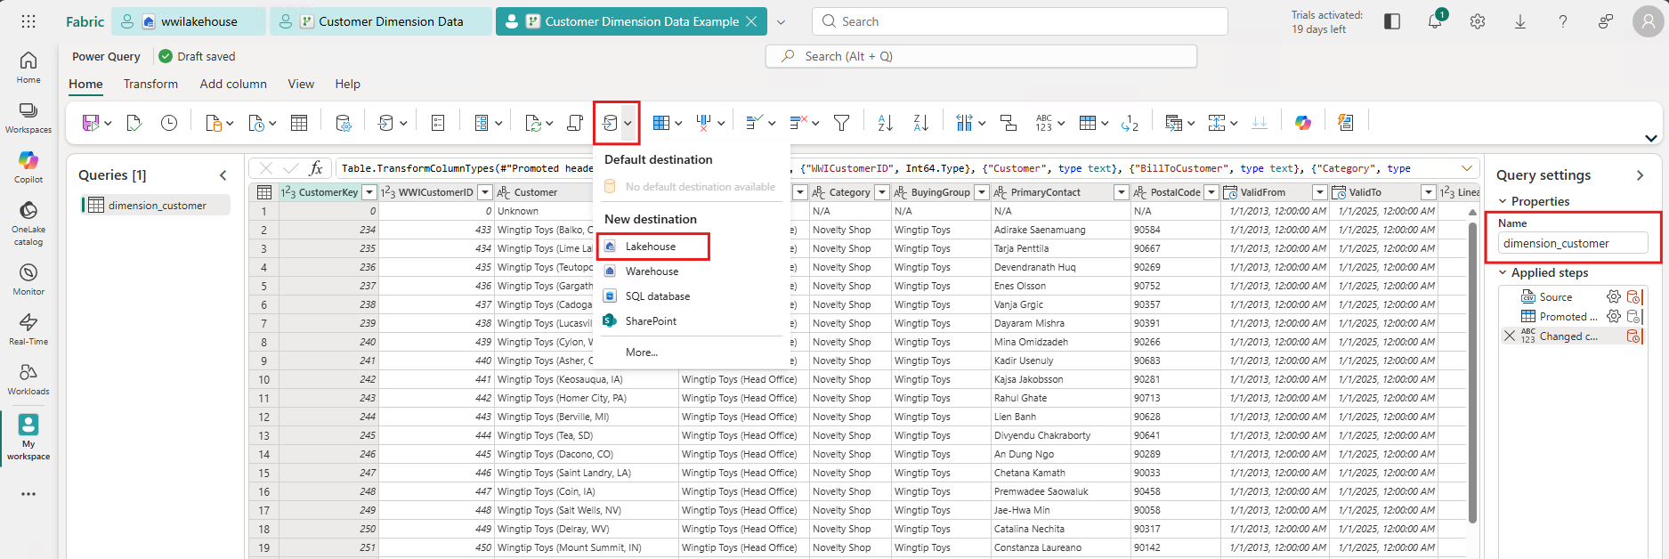Viewport: 1669px width, 559px height.
Task: Click the database gear options icon
Action: click(x=344, y=123)
